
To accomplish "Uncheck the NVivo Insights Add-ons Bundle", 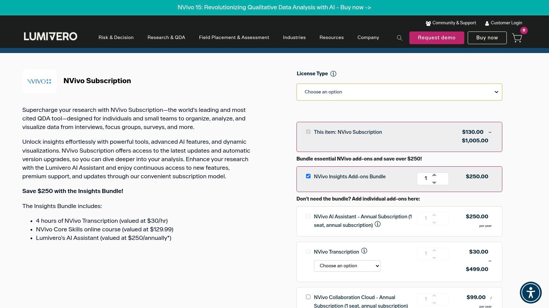I will (308, 176).
